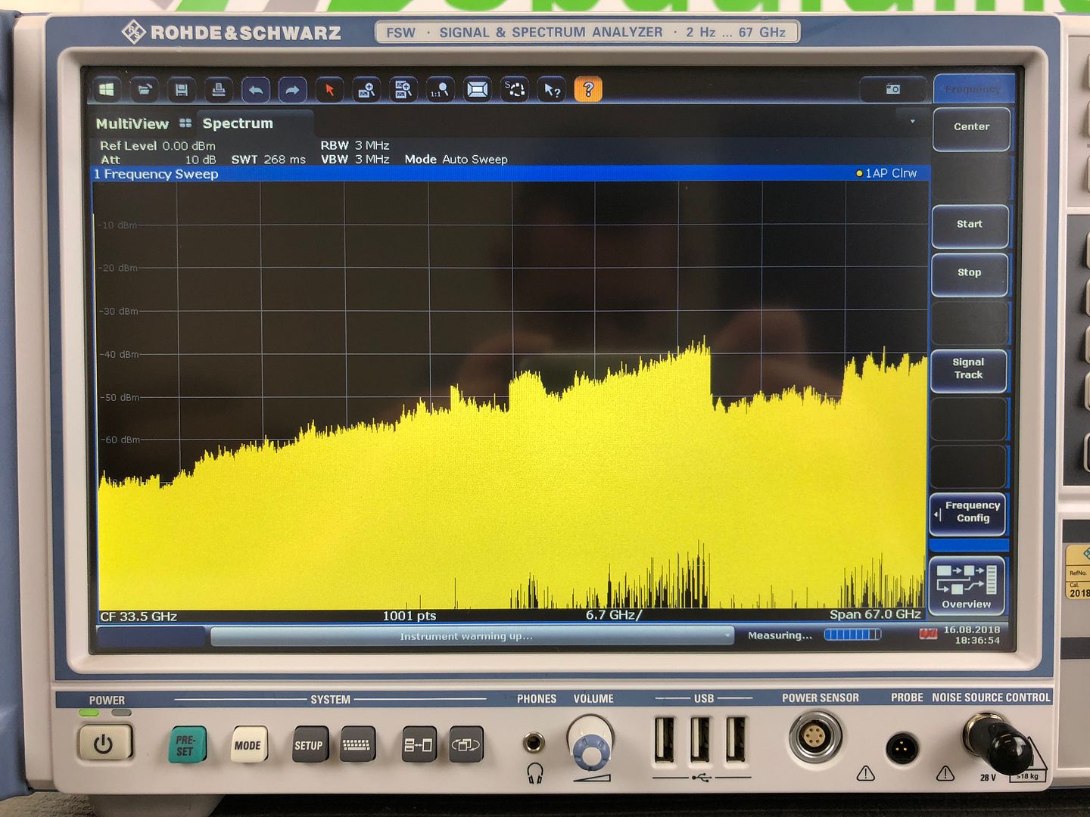Click the RBW 3 MHz setting
Screen dimensions: 1090x817
pos(355,145)
